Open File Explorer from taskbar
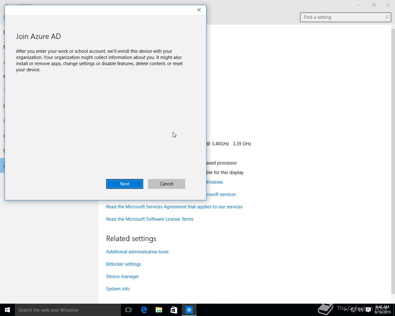This screenshot has width=395, height=316. (x=159, y=310)
